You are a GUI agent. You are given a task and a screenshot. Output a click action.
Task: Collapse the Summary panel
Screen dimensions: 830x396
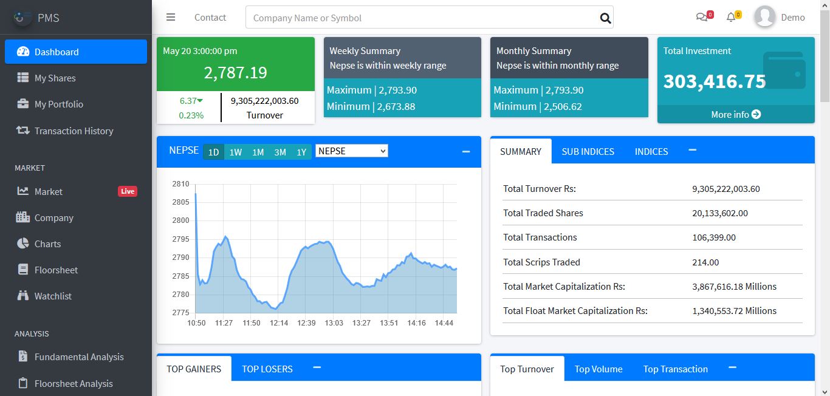pos(692,150)
